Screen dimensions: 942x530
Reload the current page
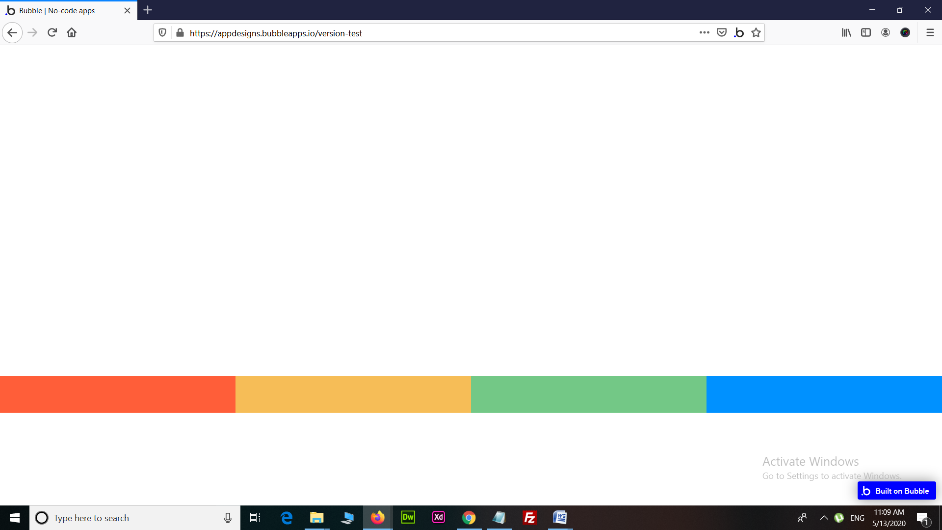click(x=52, y=33)
